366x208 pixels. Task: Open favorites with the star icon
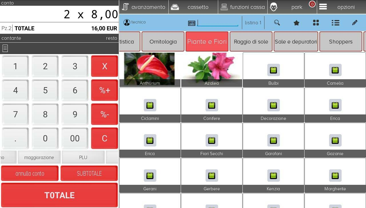point(297,23)
